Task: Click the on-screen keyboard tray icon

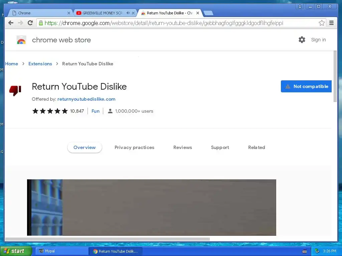Action: coord(305,251)
